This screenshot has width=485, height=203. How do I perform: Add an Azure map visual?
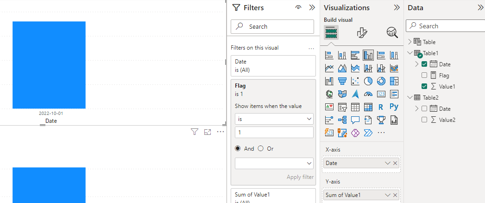(355, 94)
